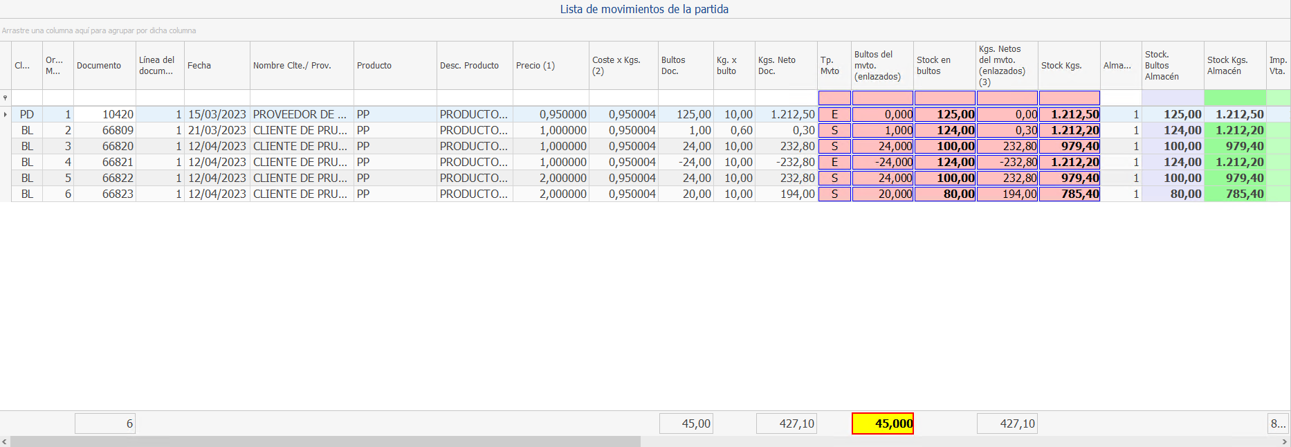Click the Imp. Vta. column header

(x=1279, y=66)
